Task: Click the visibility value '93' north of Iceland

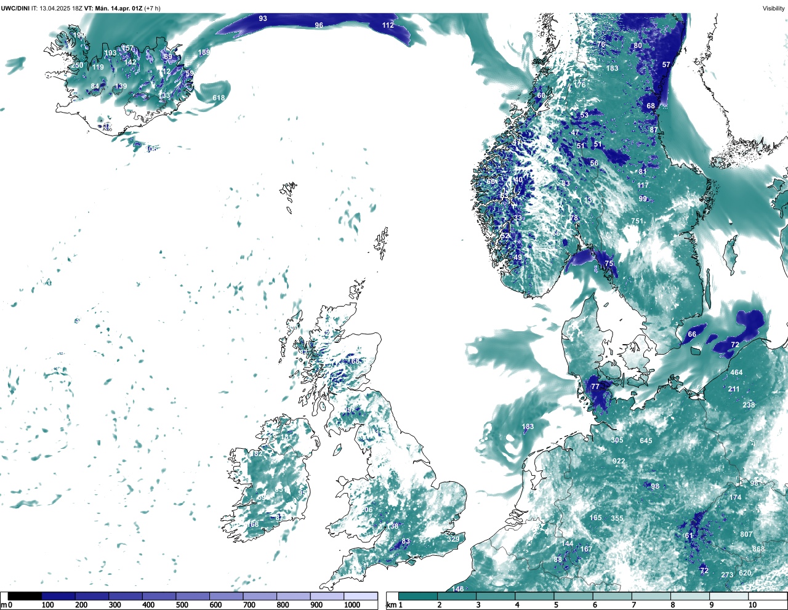Action: click(263, 18)
